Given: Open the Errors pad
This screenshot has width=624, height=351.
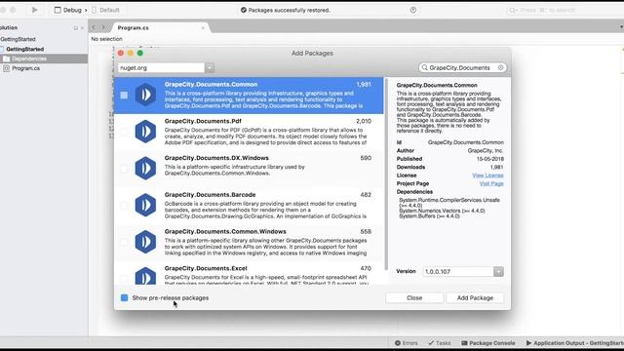Looking at the screenshot, I should (407, 342).
